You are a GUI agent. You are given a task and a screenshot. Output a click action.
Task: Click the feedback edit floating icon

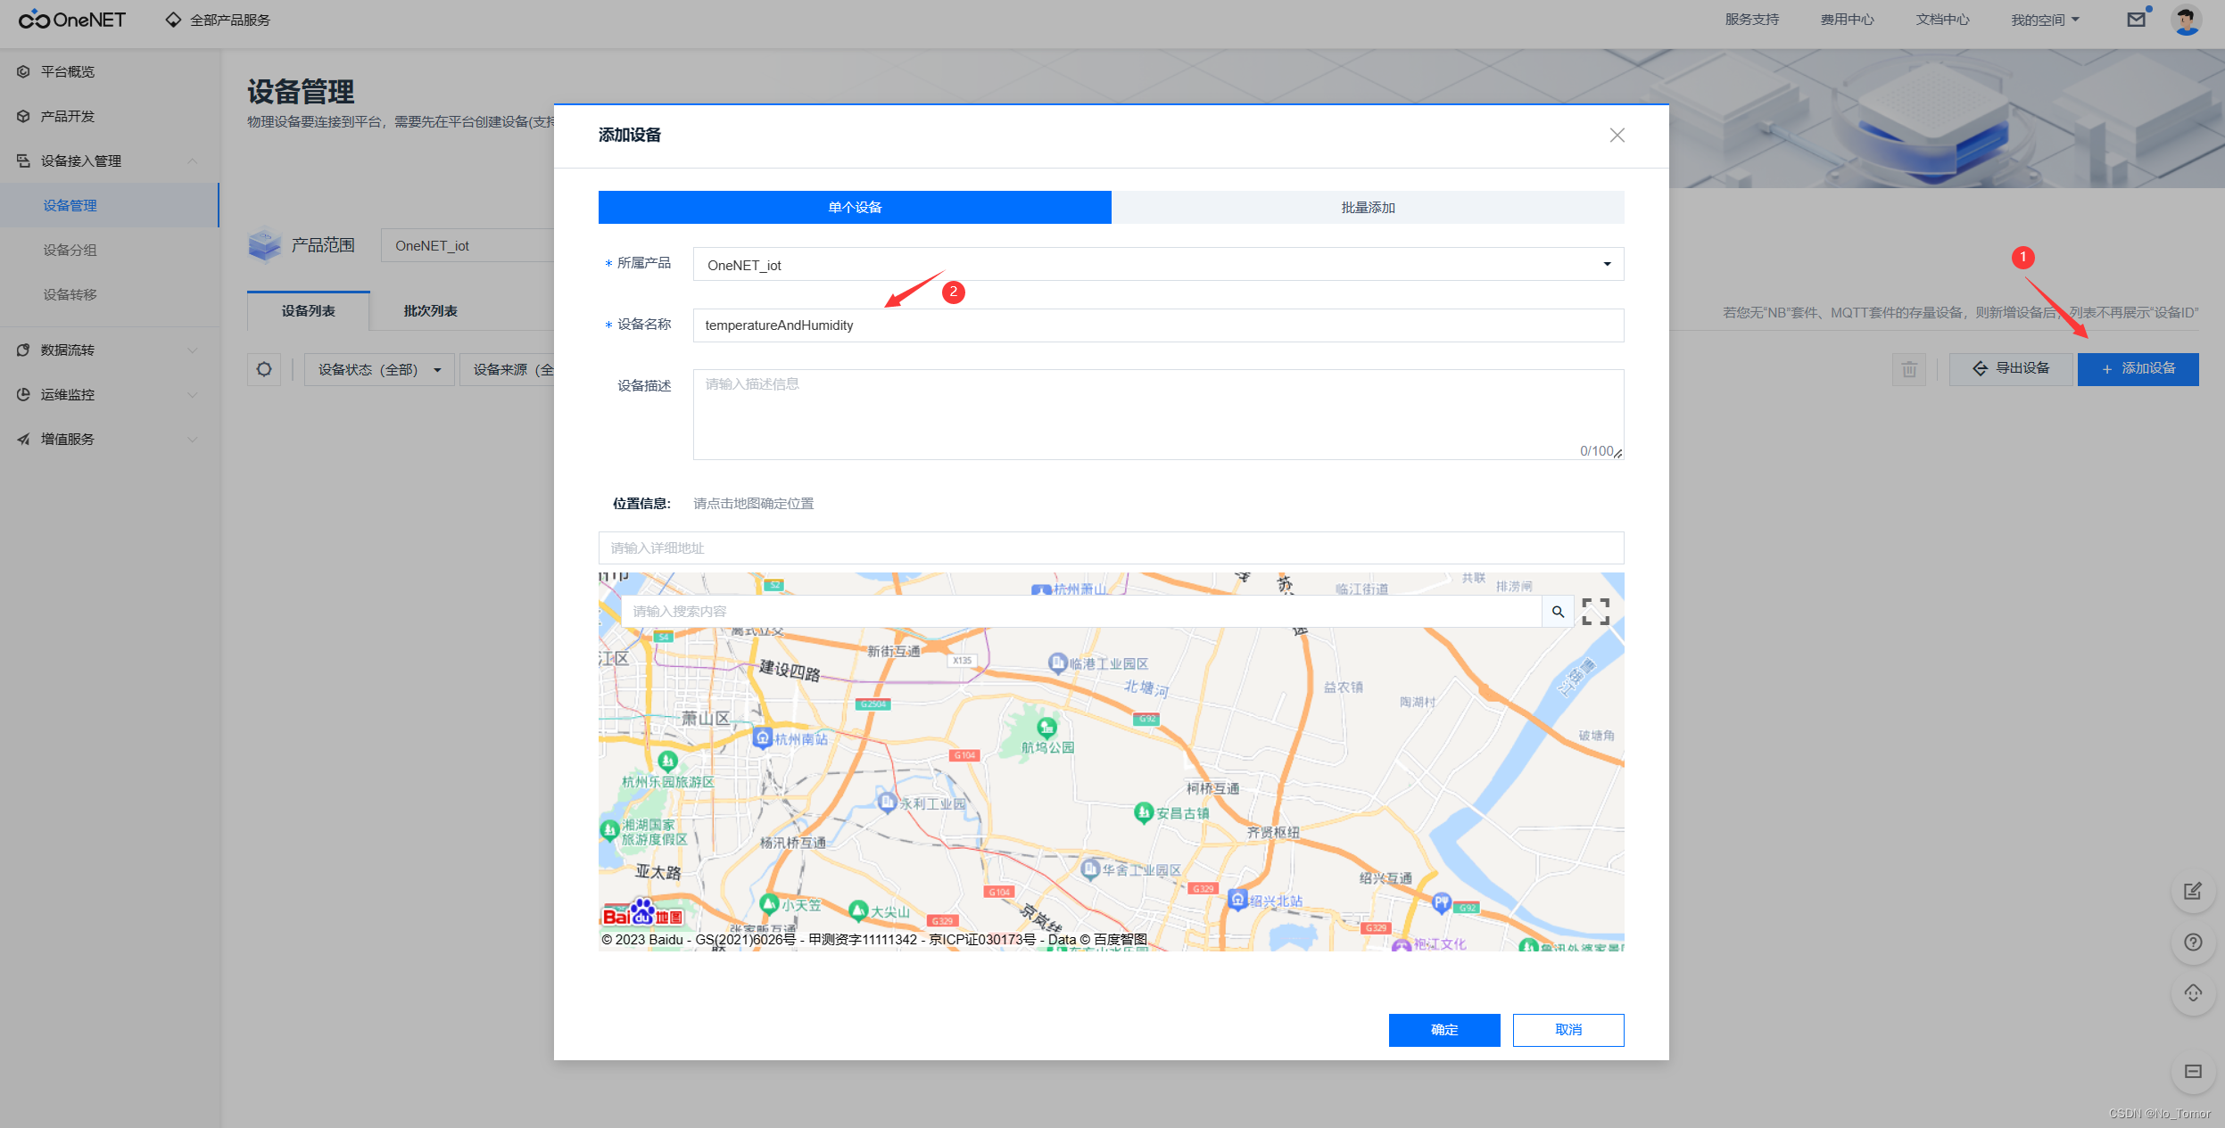[2193, 891]
